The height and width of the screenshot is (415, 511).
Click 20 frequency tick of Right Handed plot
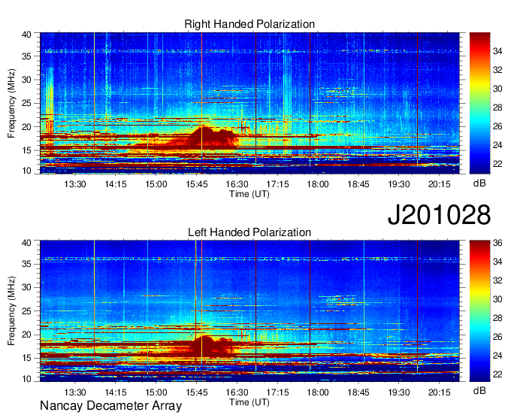(26, 127)
